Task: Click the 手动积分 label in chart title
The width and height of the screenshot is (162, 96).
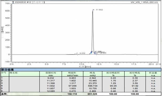Action: [x=38, y=2]
